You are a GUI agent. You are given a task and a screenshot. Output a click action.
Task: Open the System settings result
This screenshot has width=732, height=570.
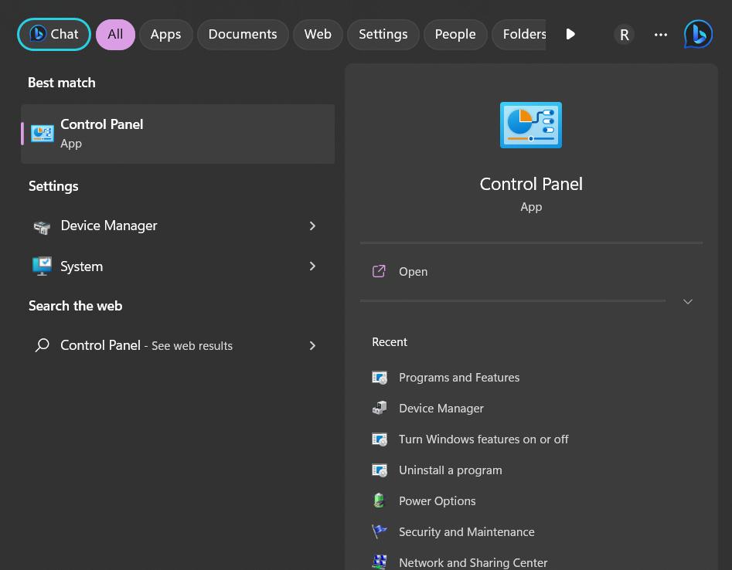tap(178, 266)
